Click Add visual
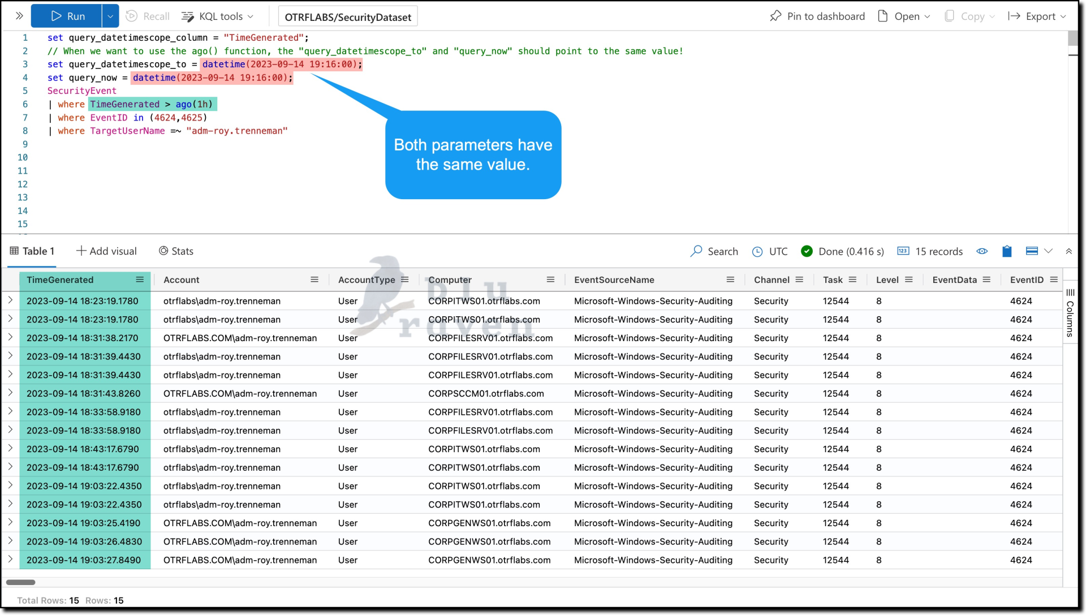The image size is (1086, 615). [x=106, y=251]
